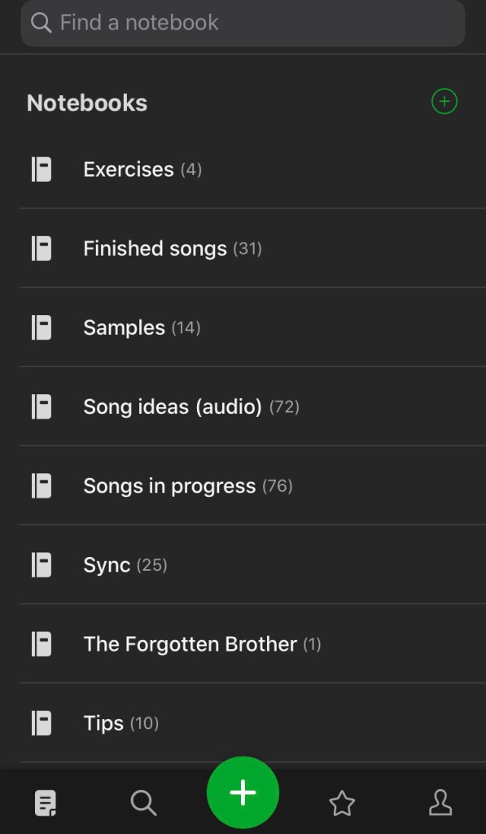This screenshot has height=834, width=486.
Task: Open the Shortcuts star tab
Action: [x=342, y=802]
